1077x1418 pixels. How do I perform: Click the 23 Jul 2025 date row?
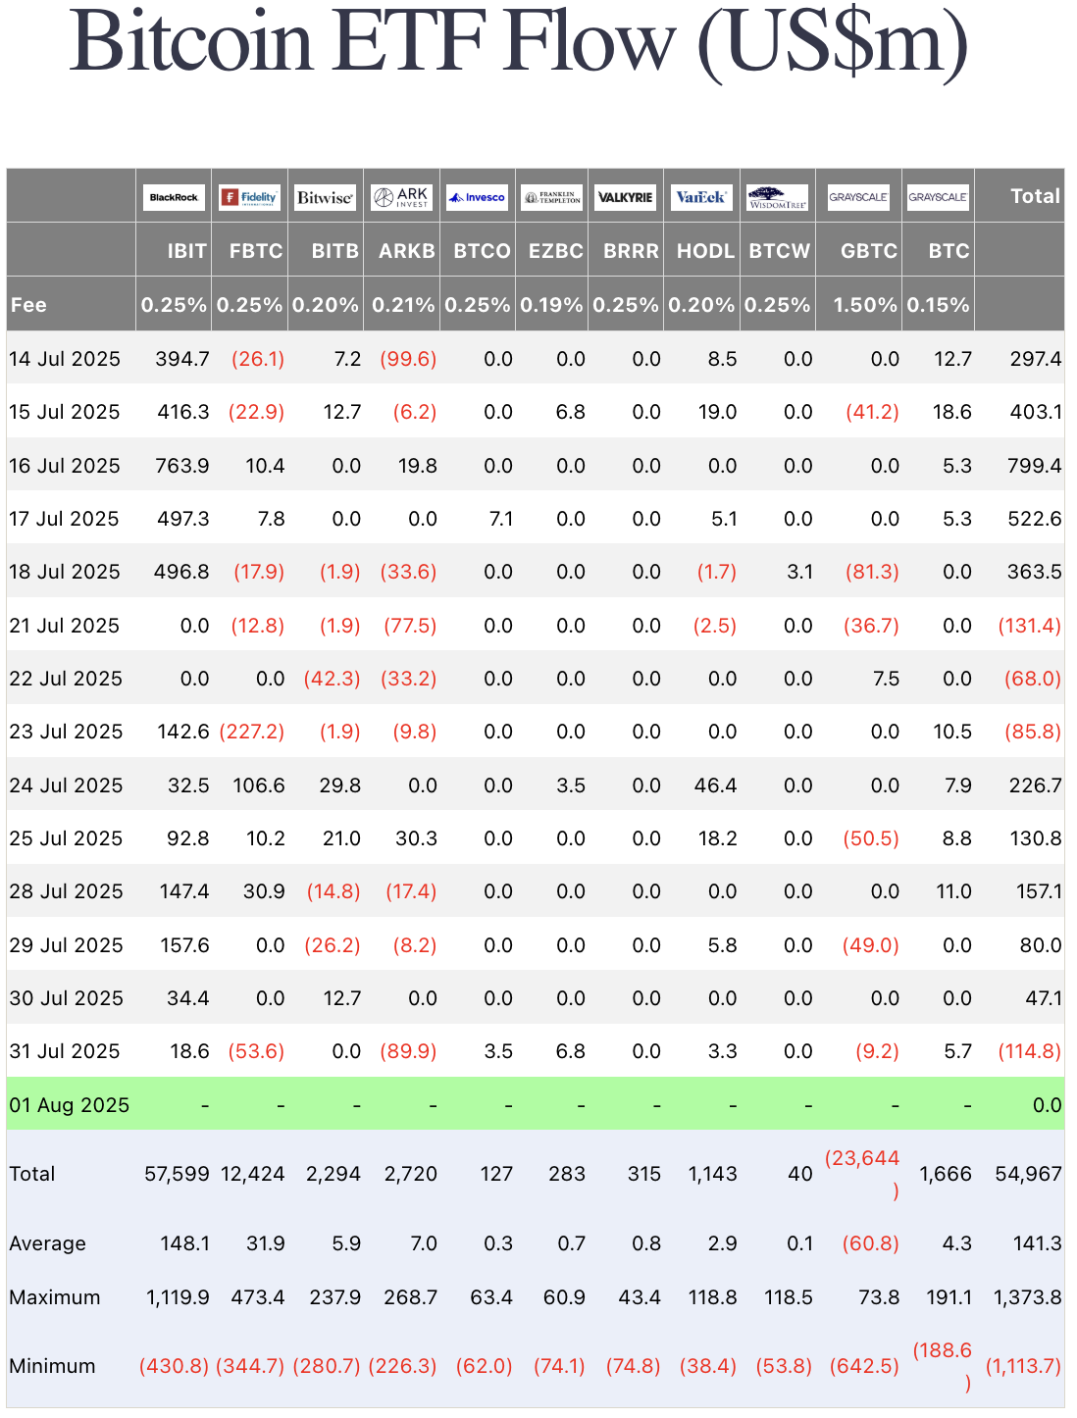(536, 732)
